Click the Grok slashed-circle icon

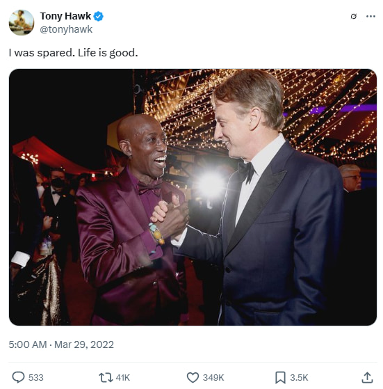tap(354, 17)
